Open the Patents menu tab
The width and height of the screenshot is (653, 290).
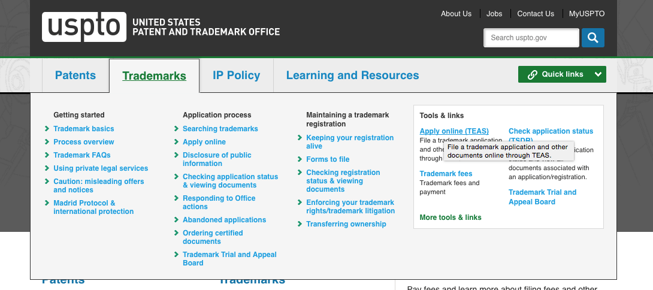[x=75, y=75]
